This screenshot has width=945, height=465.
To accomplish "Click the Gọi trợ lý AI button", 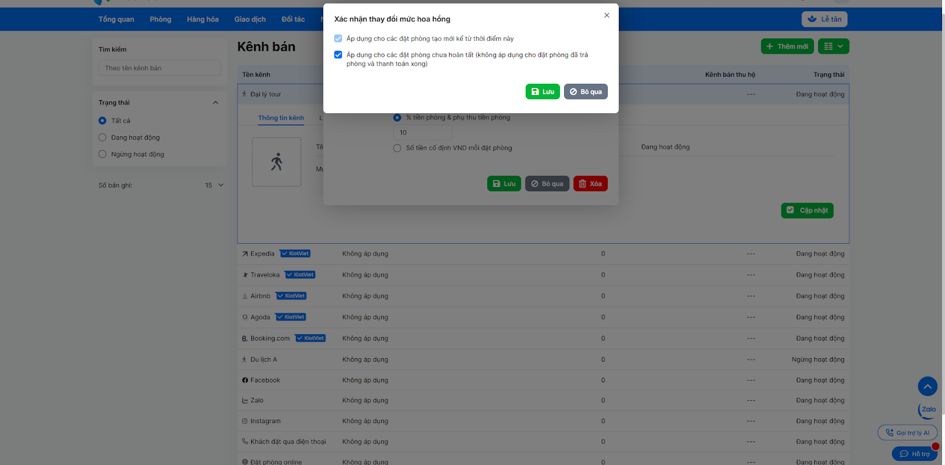I will 908,433.
